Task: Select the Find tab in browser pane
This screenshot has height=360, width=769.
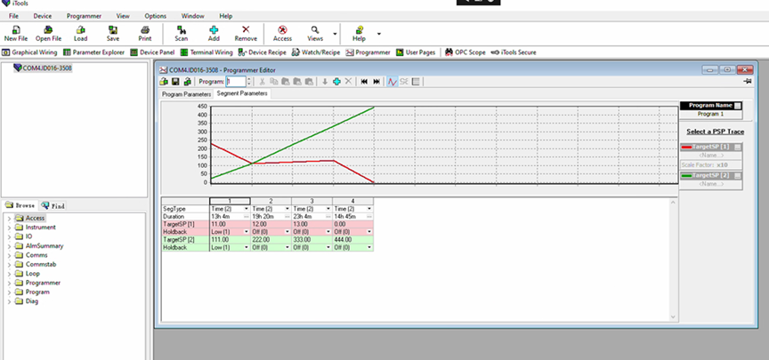Action: (53, 205)
